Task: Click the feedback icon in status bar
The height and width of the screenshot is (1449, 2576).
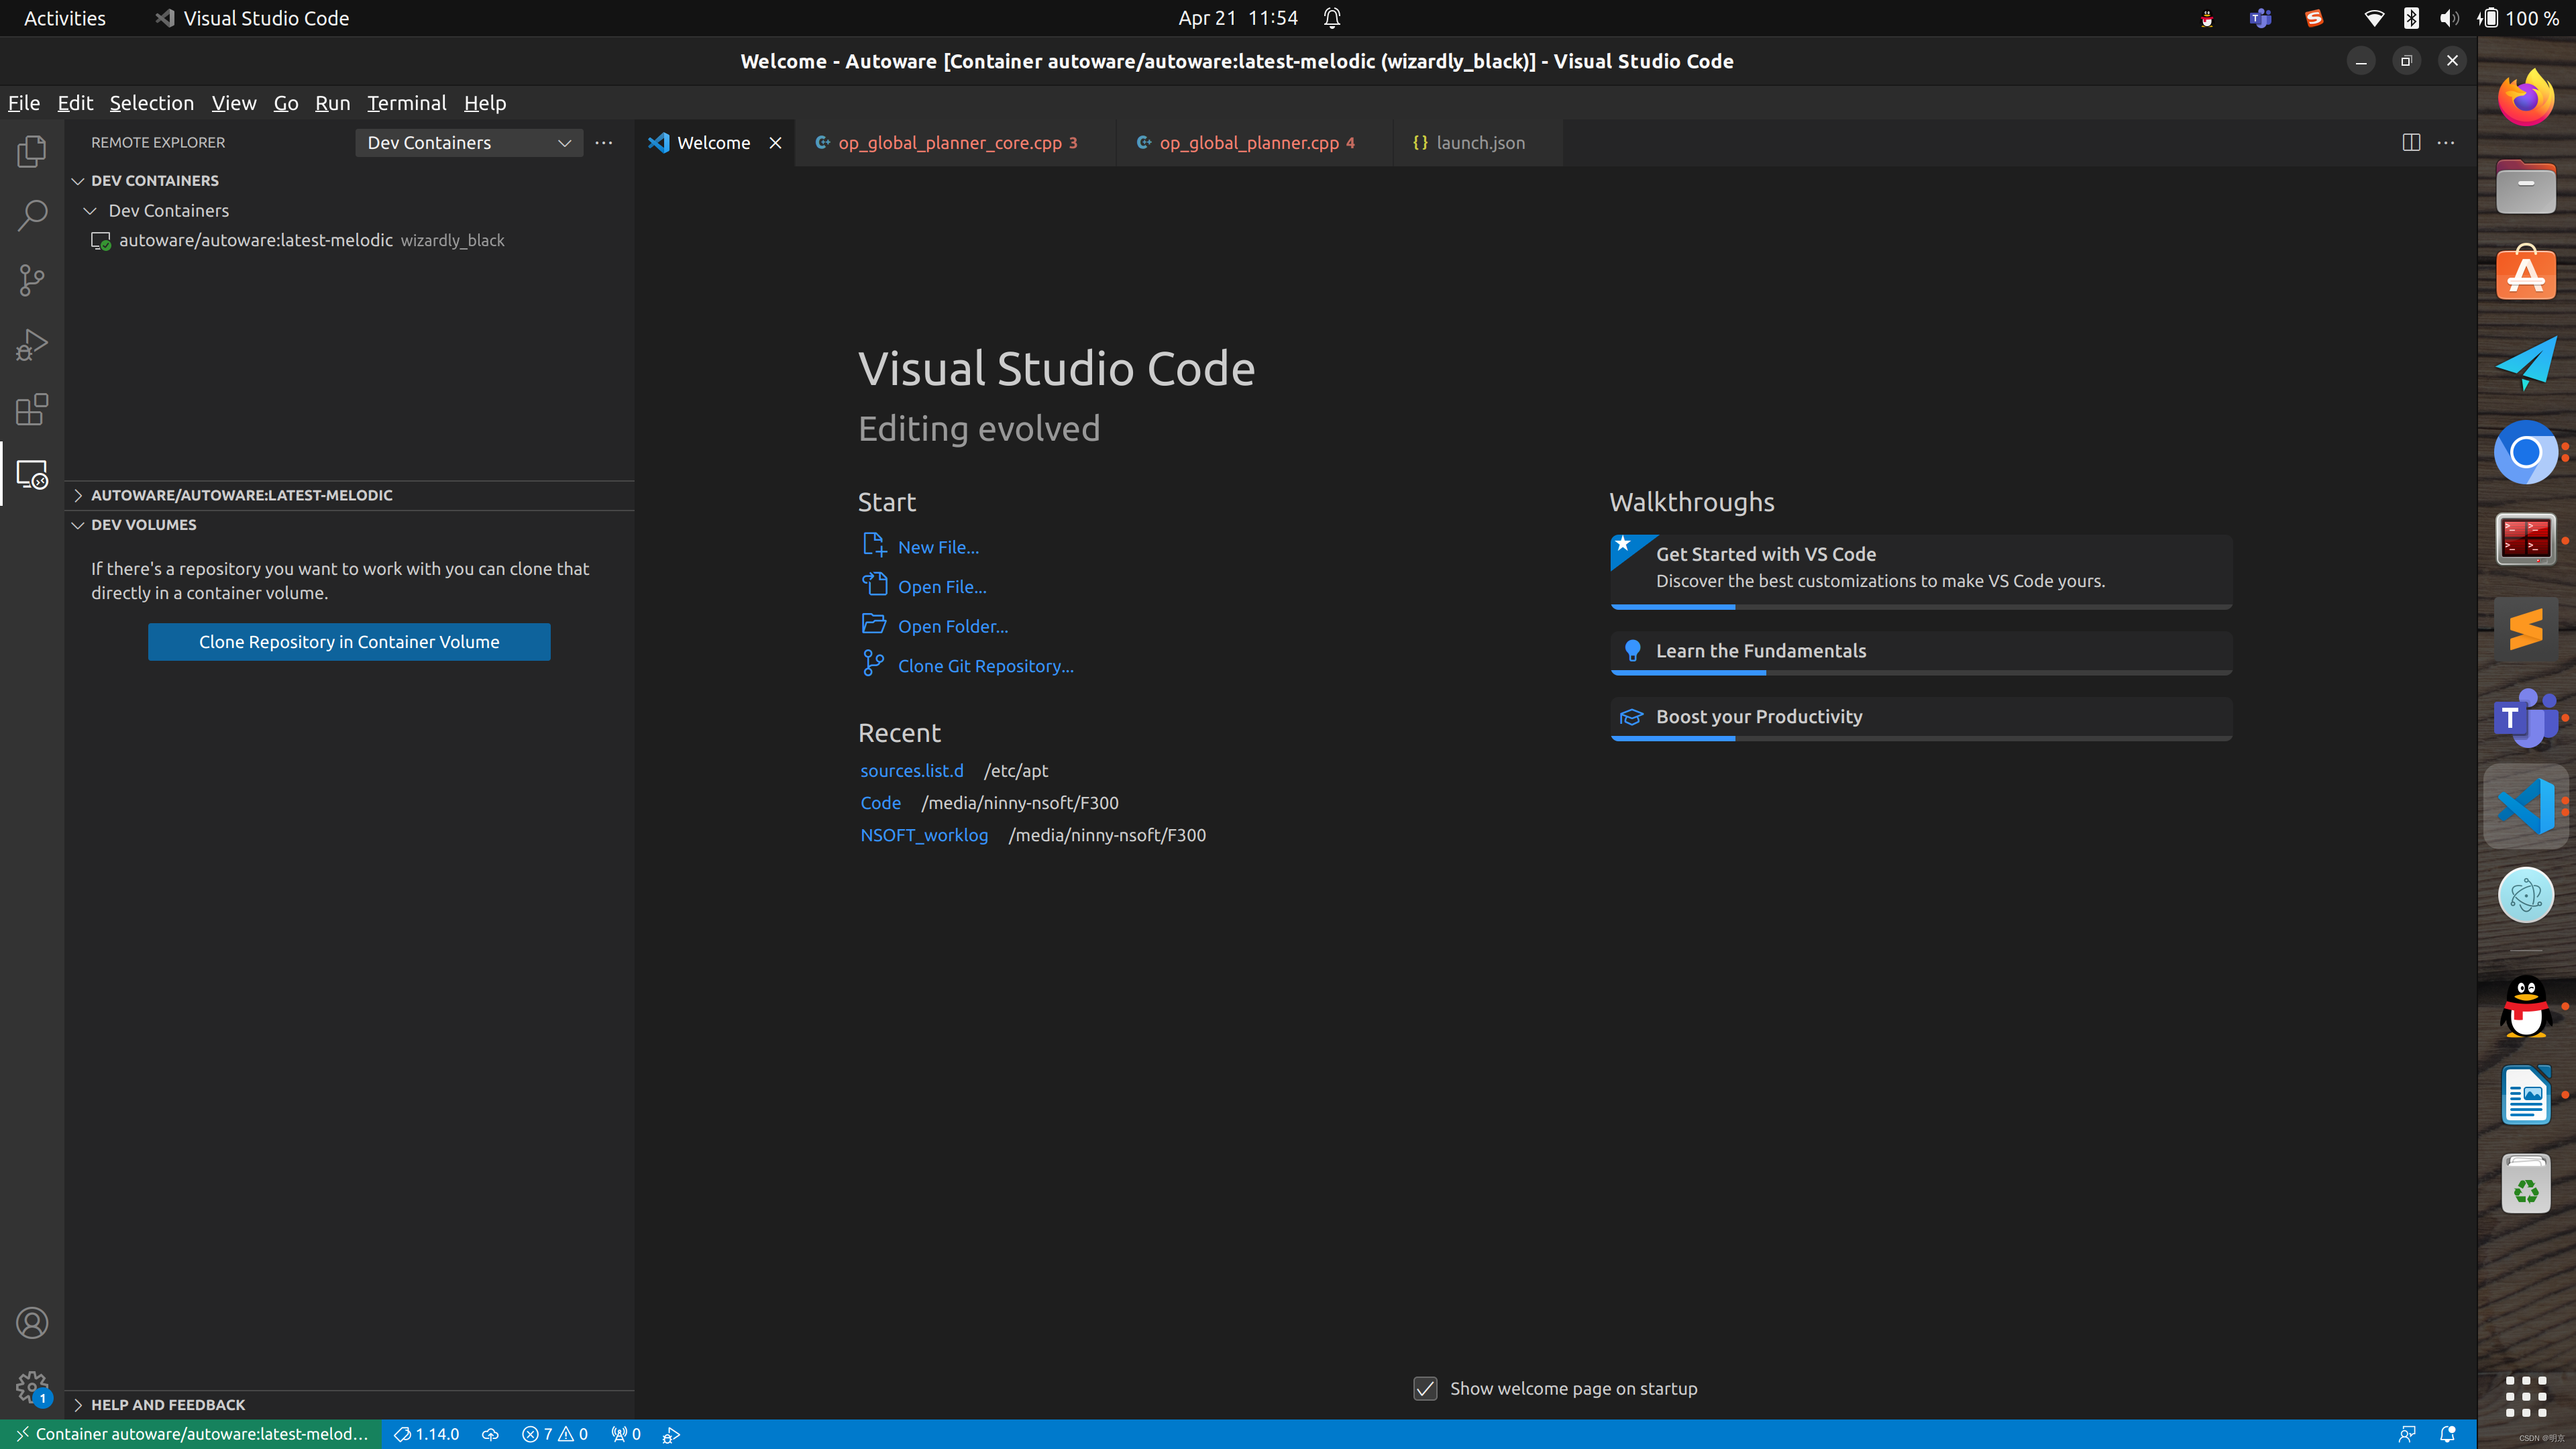Action: [2407, 1434]
